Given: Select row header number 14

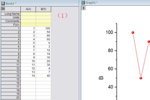Looking at the screenshot, I should click(x=11, y=75).
